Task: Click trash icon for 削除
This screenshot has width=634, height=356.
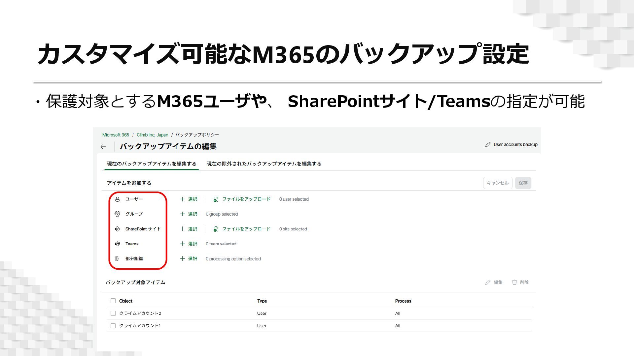Action: coord(514,282)
